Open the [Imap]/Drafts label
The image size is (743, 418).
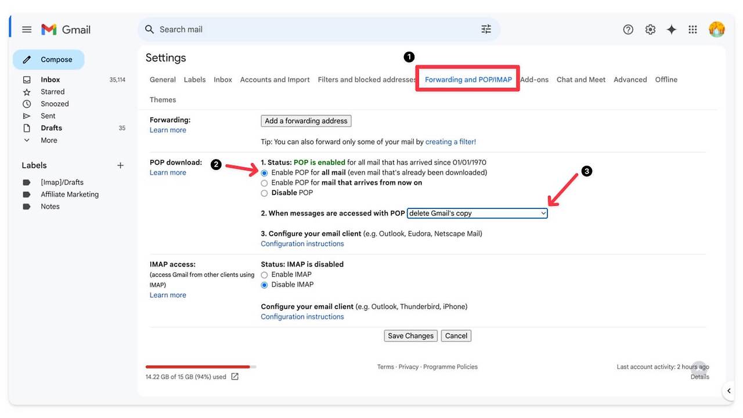(x=62, y=182)
